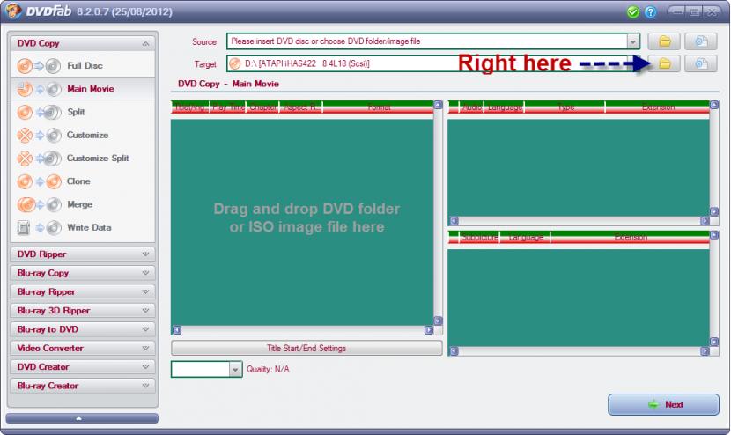Click the Format column header

click(379, 107)
